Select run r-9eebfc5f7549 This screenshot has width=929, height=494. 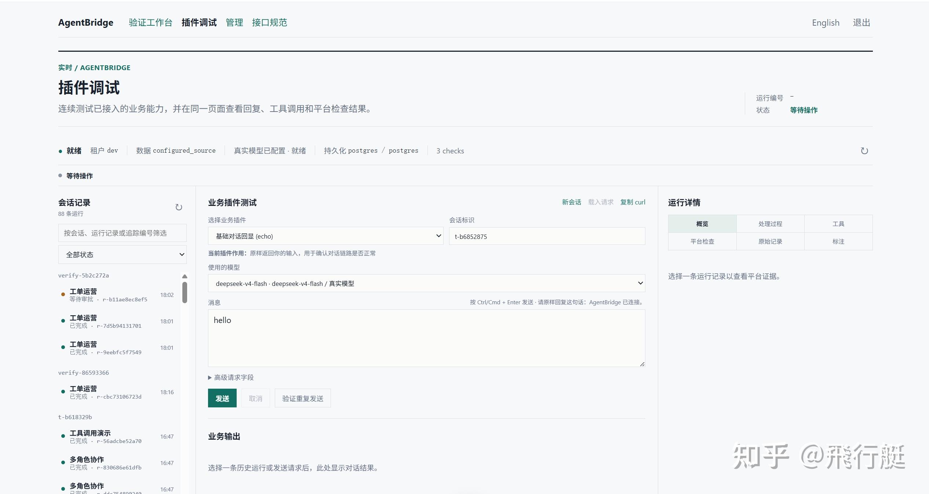click(118, 348)
